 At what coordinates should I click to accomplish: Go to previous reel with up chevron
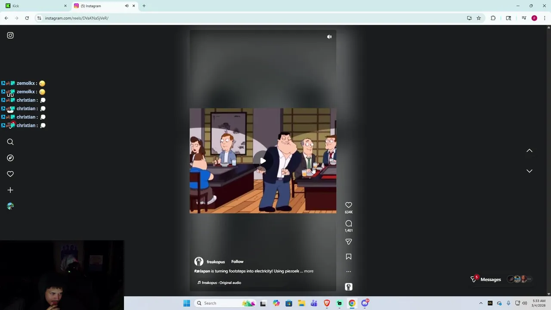click(x=529, y=151)
